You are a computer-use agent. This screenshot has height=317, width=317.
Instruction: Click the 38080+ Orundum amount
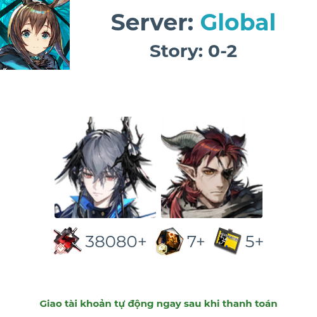click(115, 242)
